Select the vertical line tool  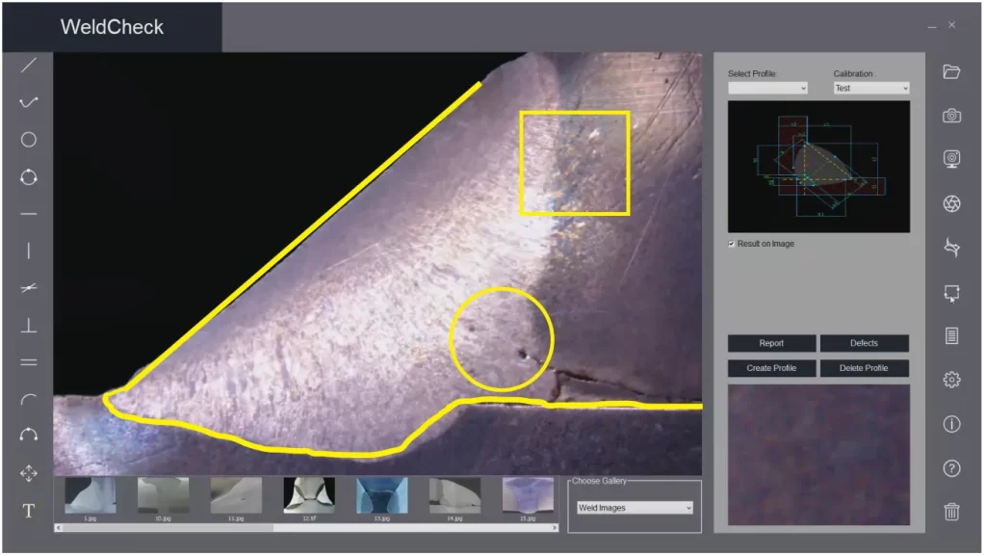pos(28,251)
